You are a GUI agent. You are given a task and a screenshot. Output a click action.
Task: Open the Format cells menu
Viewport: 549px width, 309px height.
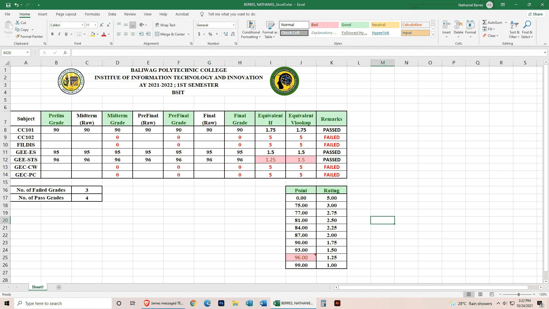470,29
